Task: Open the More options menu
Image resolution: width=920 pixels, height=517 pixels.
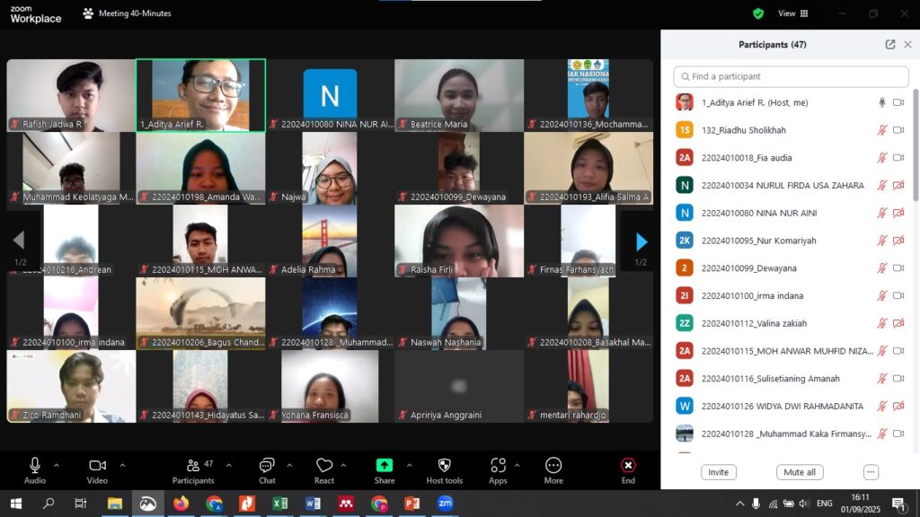Action: pos(553,470)
